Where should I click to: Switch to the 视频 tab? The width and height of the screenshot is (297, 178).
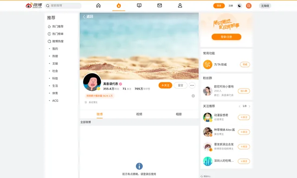139,114
